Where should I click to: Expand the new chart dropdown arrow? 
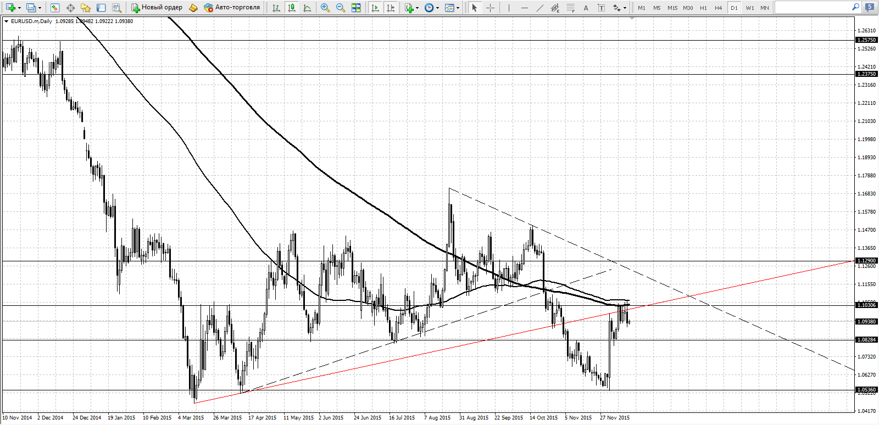coord(19,8)
